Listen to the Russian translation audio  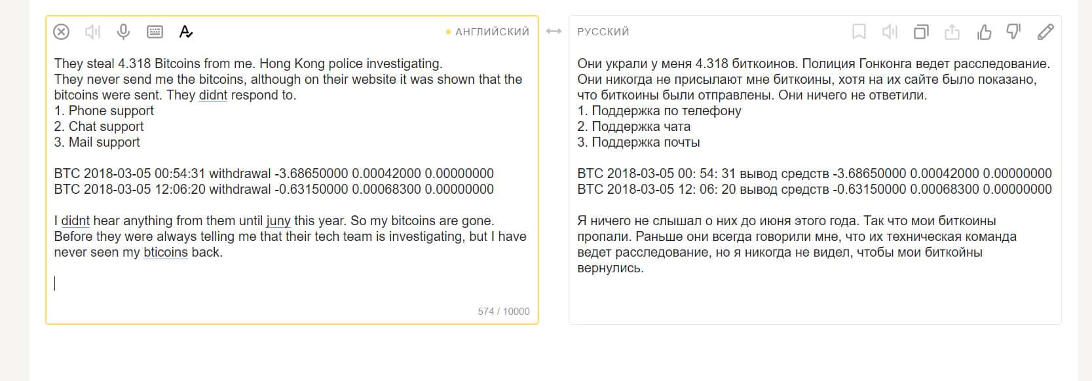[890, 31]
